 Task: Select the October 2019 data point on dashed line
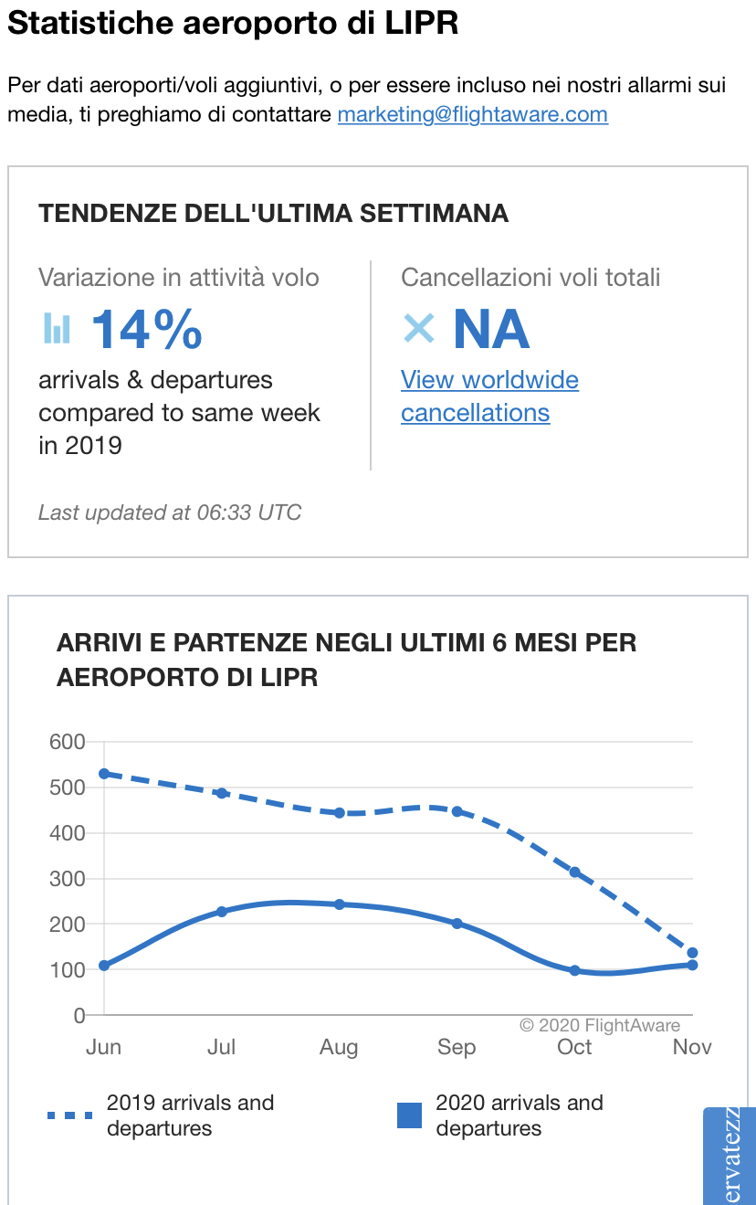[x=574, y=872]
